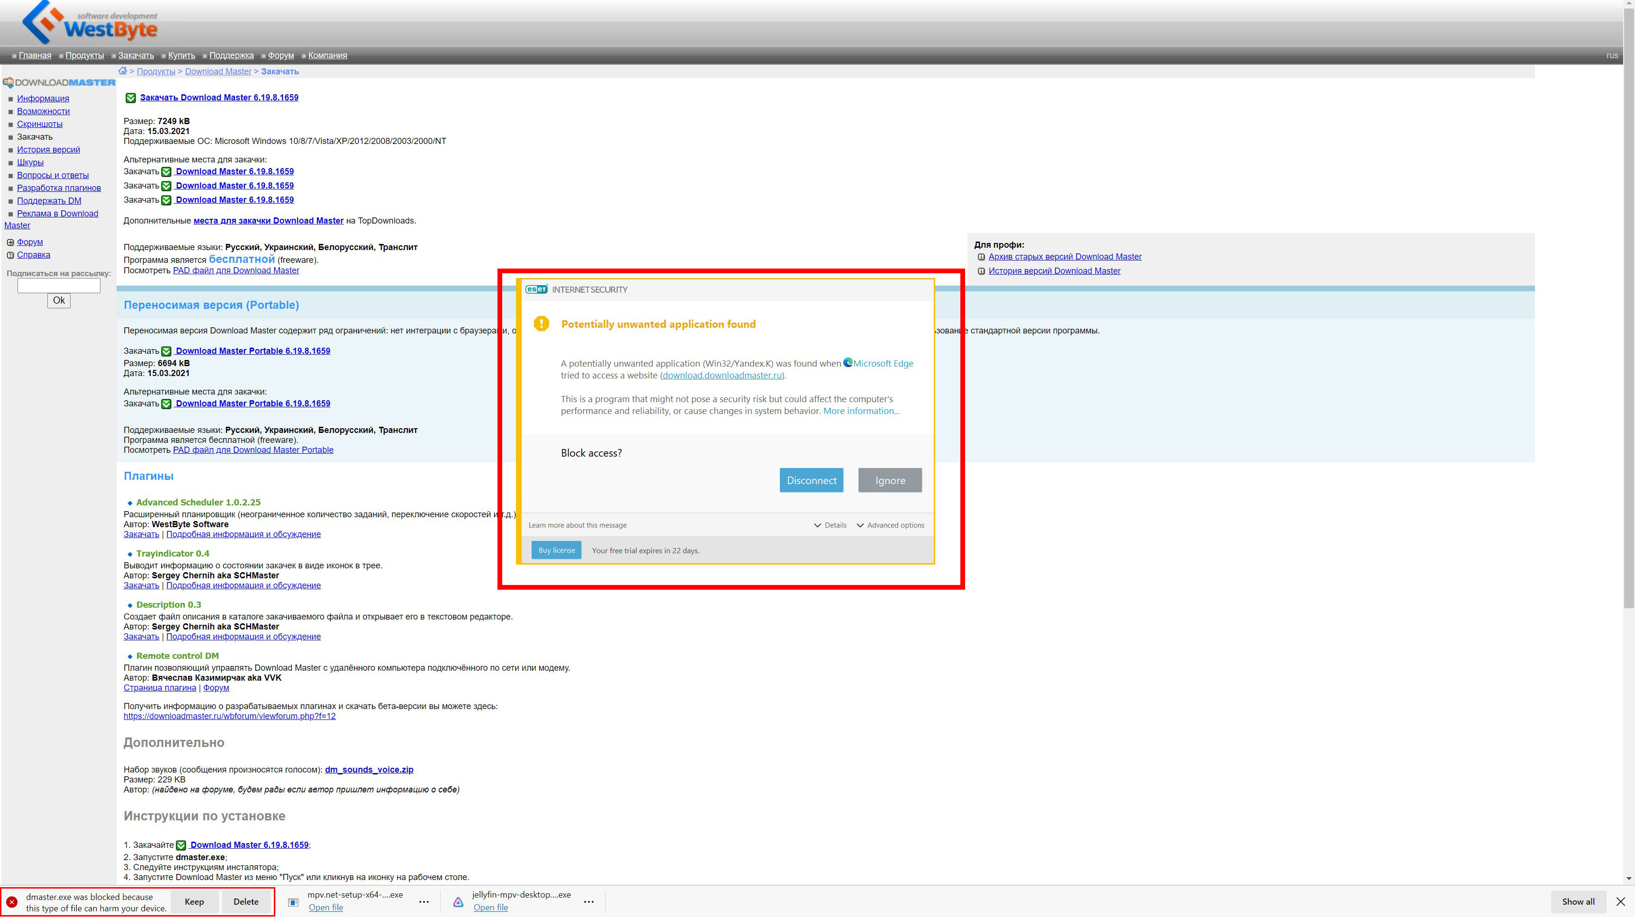Open Информация in the sidebar
Viewport: 1635px width, 917px height.
click(x=43, y=99)
